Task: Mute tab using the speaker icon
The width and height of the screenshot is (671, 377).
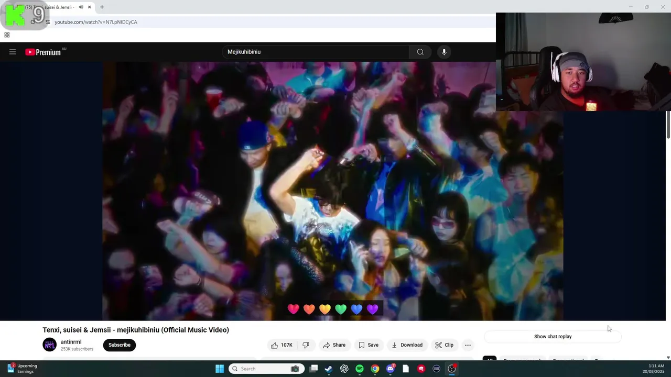Action: tap(81, 7)
